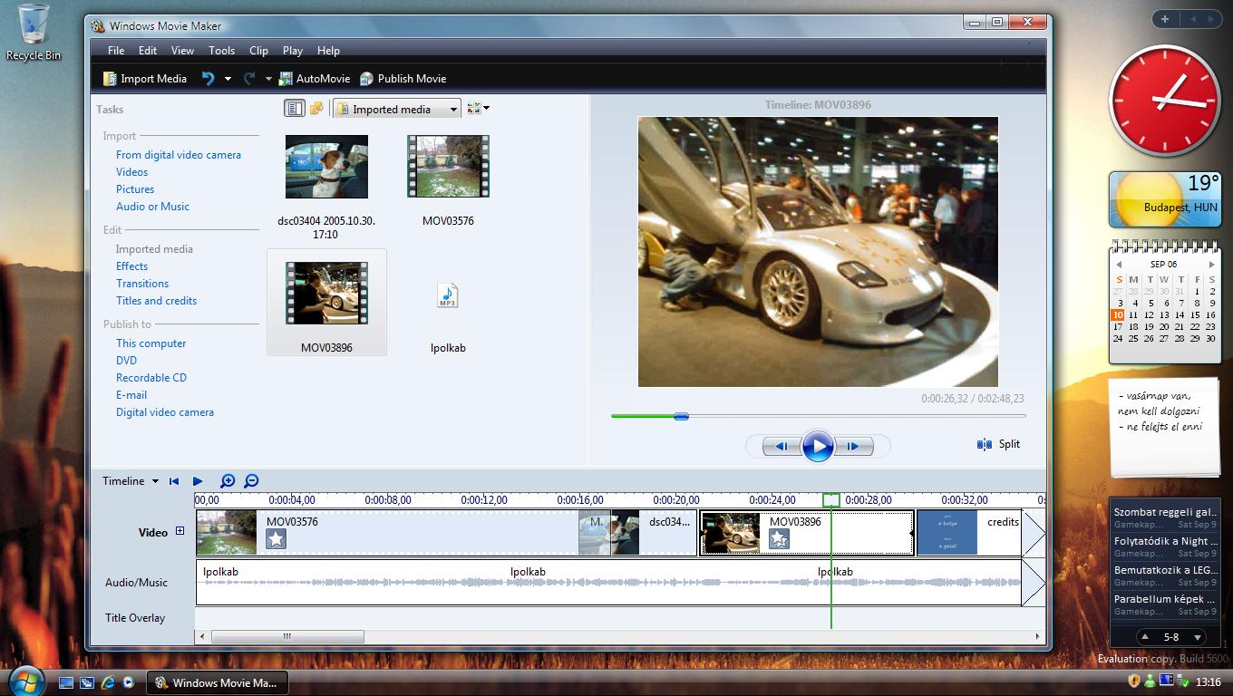Click the Videos import link
Viewport: 1233px width, 696px height.
point(131,172)
